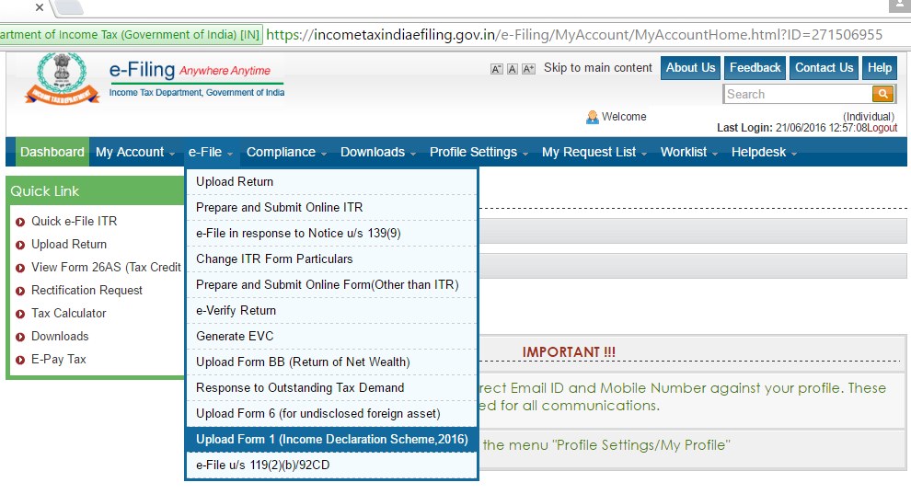This screenshot has width=911, height=494.
Task: Choose Upload Form BB (Return of Net Wealth)
Action: tap(332, 362)
